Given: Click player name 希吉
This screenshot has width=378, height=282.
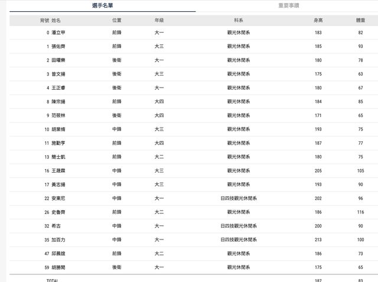Looking at the screenshot, I should coord(56,226).
